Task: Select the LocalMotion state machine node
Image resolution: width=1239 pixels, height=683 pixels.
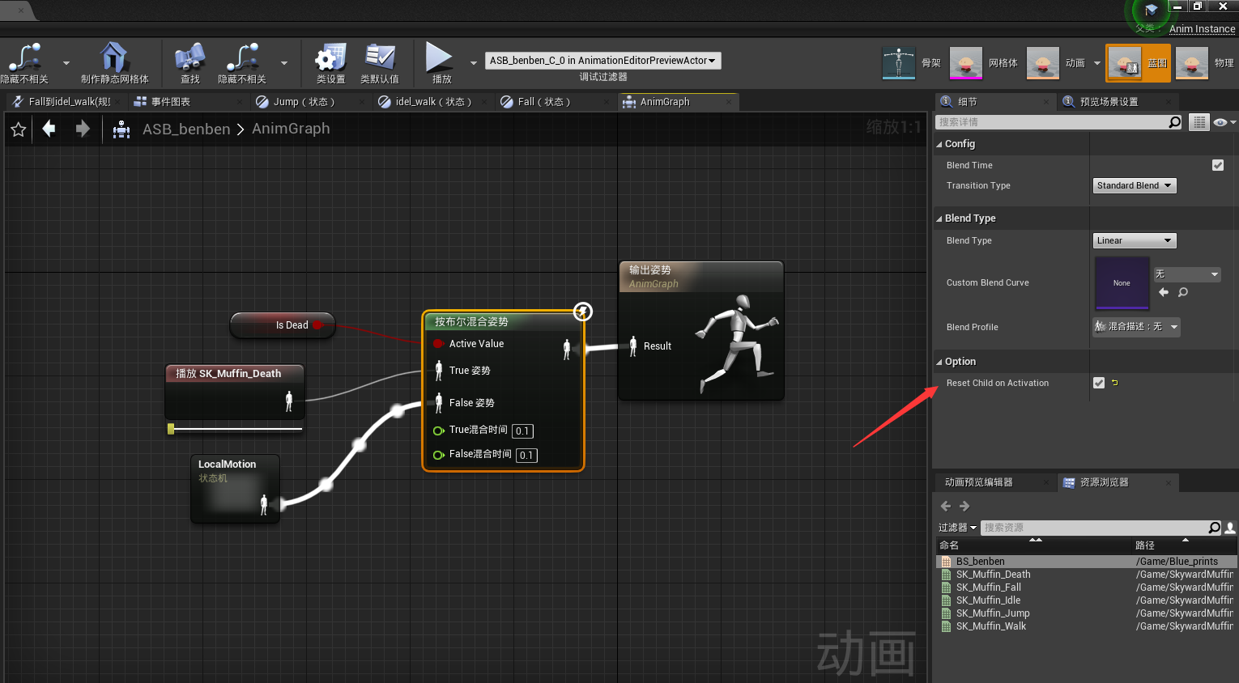Action: pos(236,489)
